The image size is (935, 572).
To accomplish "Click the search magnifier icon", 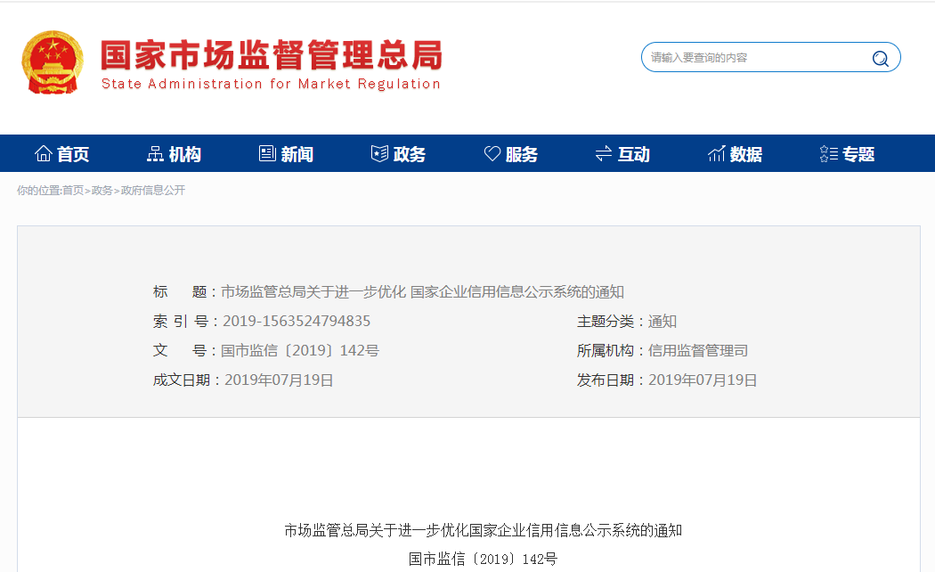I will pos(880,58).
